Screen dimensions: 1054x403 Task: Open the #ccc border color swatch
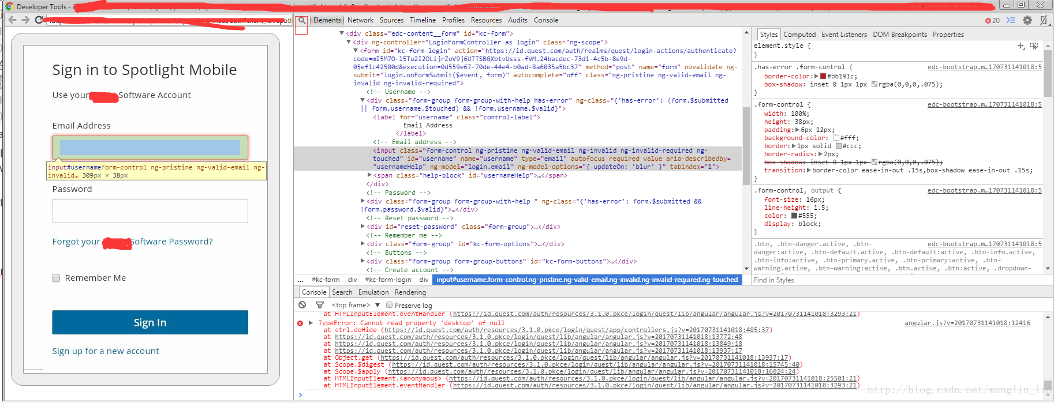tap(839, 146)
